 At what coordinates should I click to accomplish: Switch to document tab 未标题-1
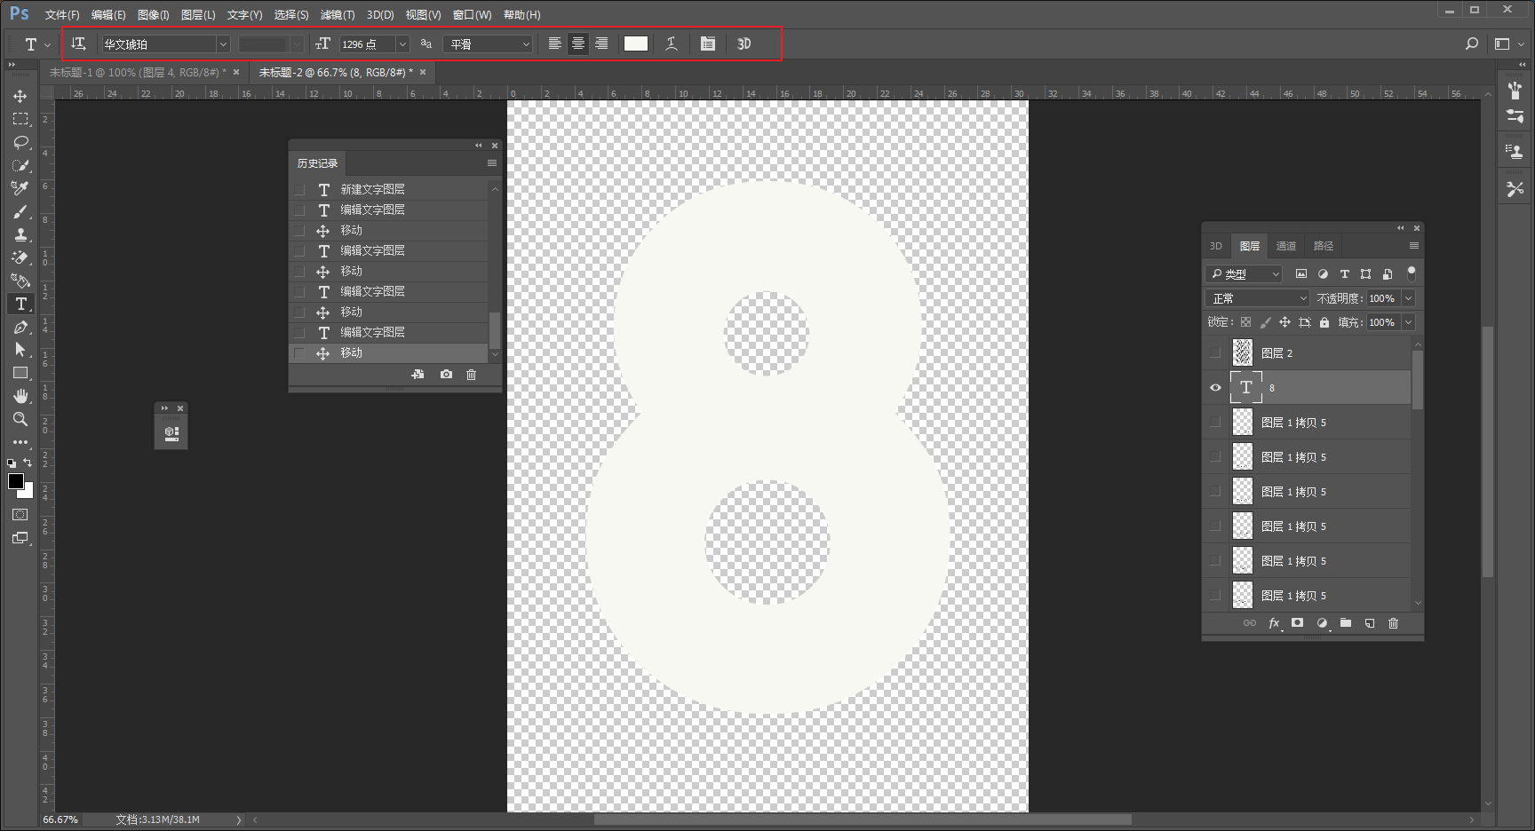coord(138,72)
